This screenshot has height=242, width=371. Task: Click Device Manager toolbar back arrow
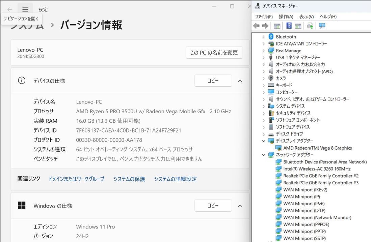tap(256, 26)
